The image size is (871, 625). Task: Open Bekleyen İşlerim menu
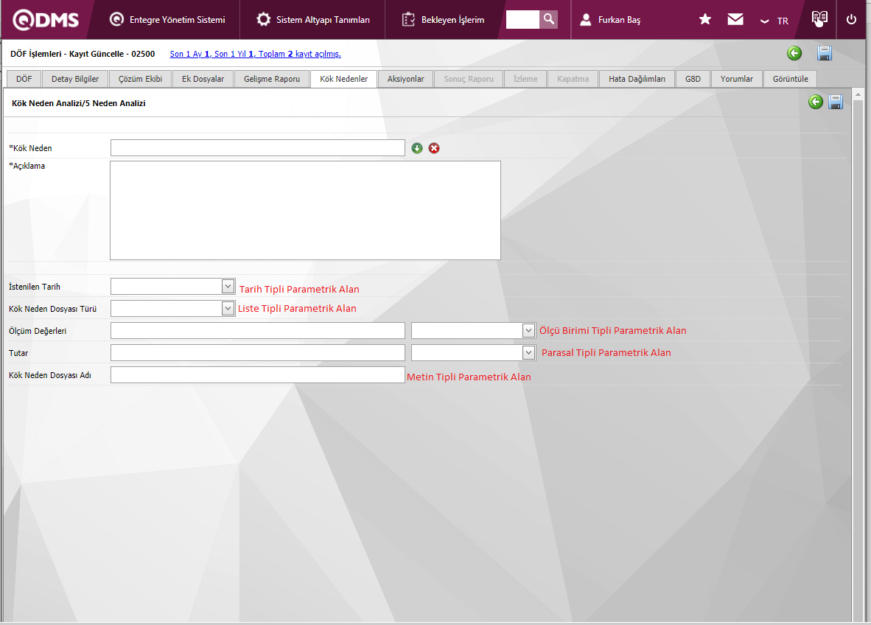tap(443, 19)
